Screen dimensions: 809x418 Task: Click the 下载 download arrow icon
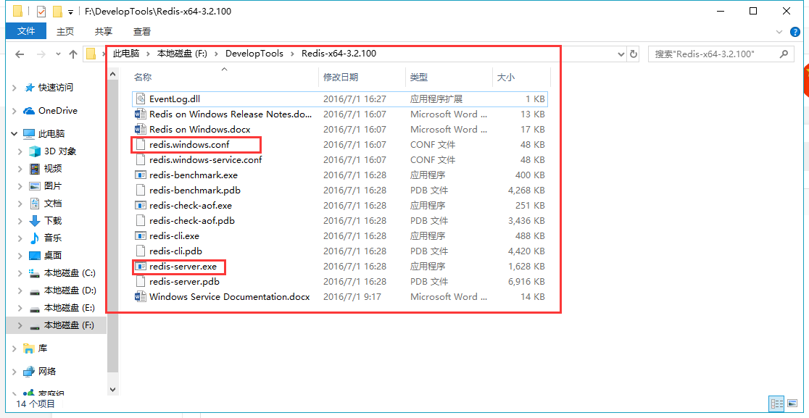(35, 221)
